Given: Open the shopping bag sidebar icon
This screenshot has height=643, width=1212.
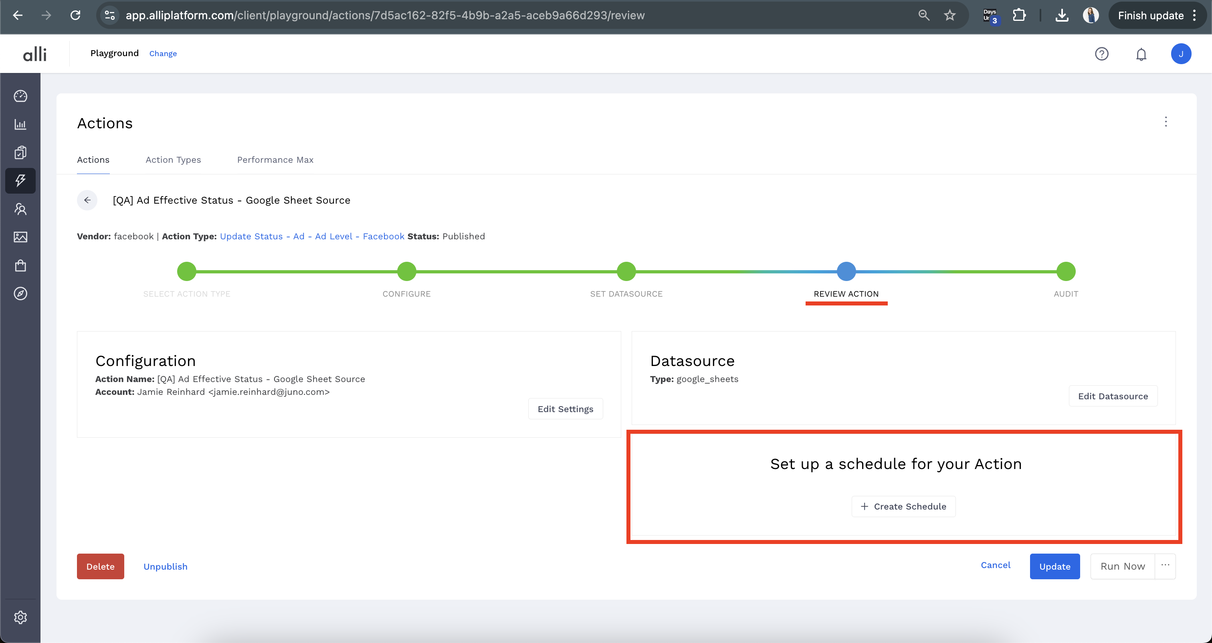Looking at the screenshot, I should click(20, 265).
